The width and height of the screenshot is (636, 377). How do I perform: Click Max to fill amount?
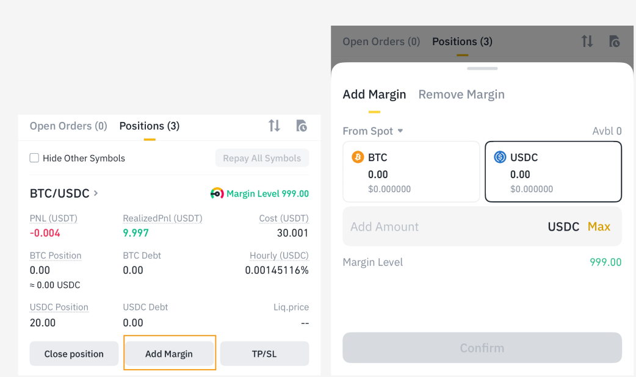coord(599,226)
